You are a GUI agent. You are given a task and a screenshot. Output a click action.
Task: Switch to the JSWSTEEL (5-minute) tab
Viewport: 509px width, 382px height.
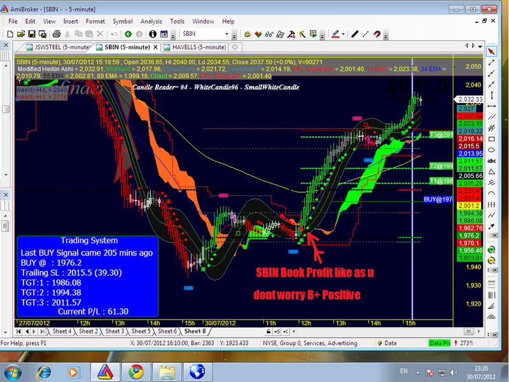click(58, 47)
